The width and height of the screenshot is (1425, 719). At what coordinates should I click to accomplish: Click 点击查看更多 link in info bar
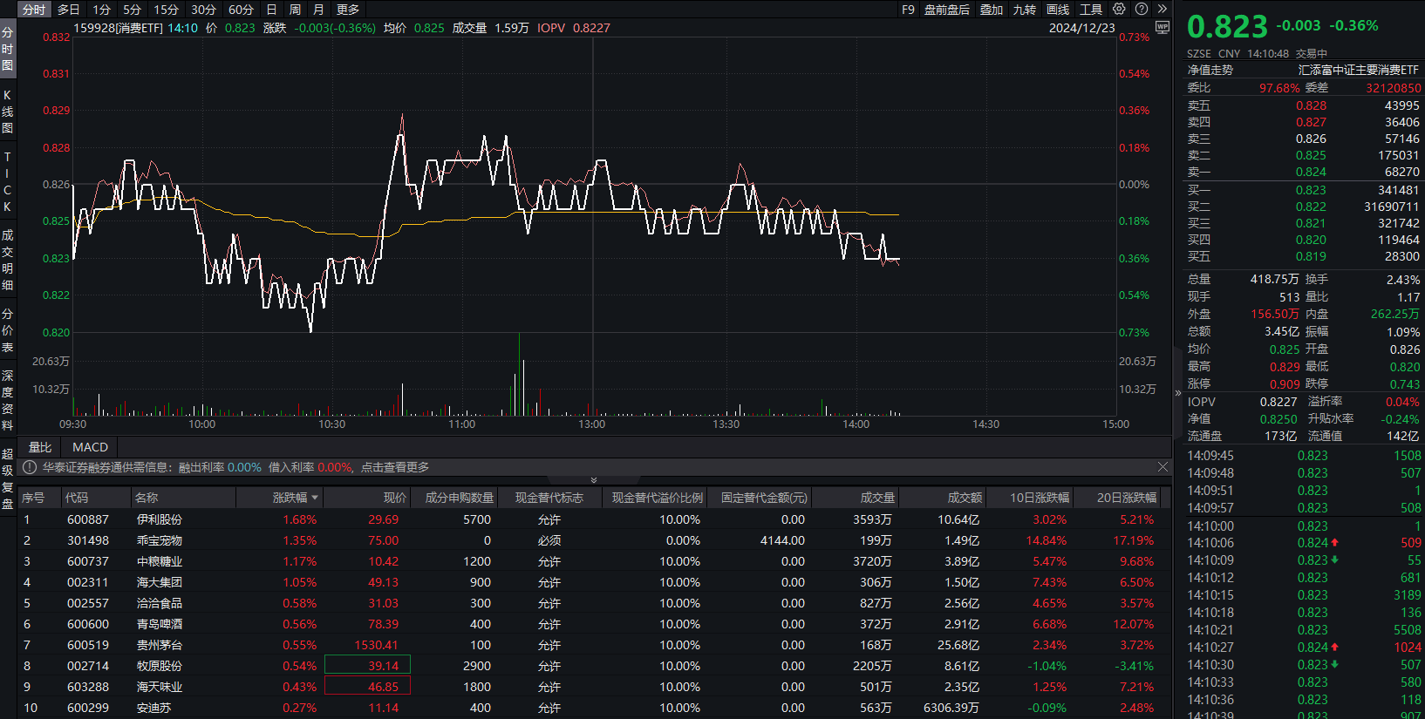[395, 468]
